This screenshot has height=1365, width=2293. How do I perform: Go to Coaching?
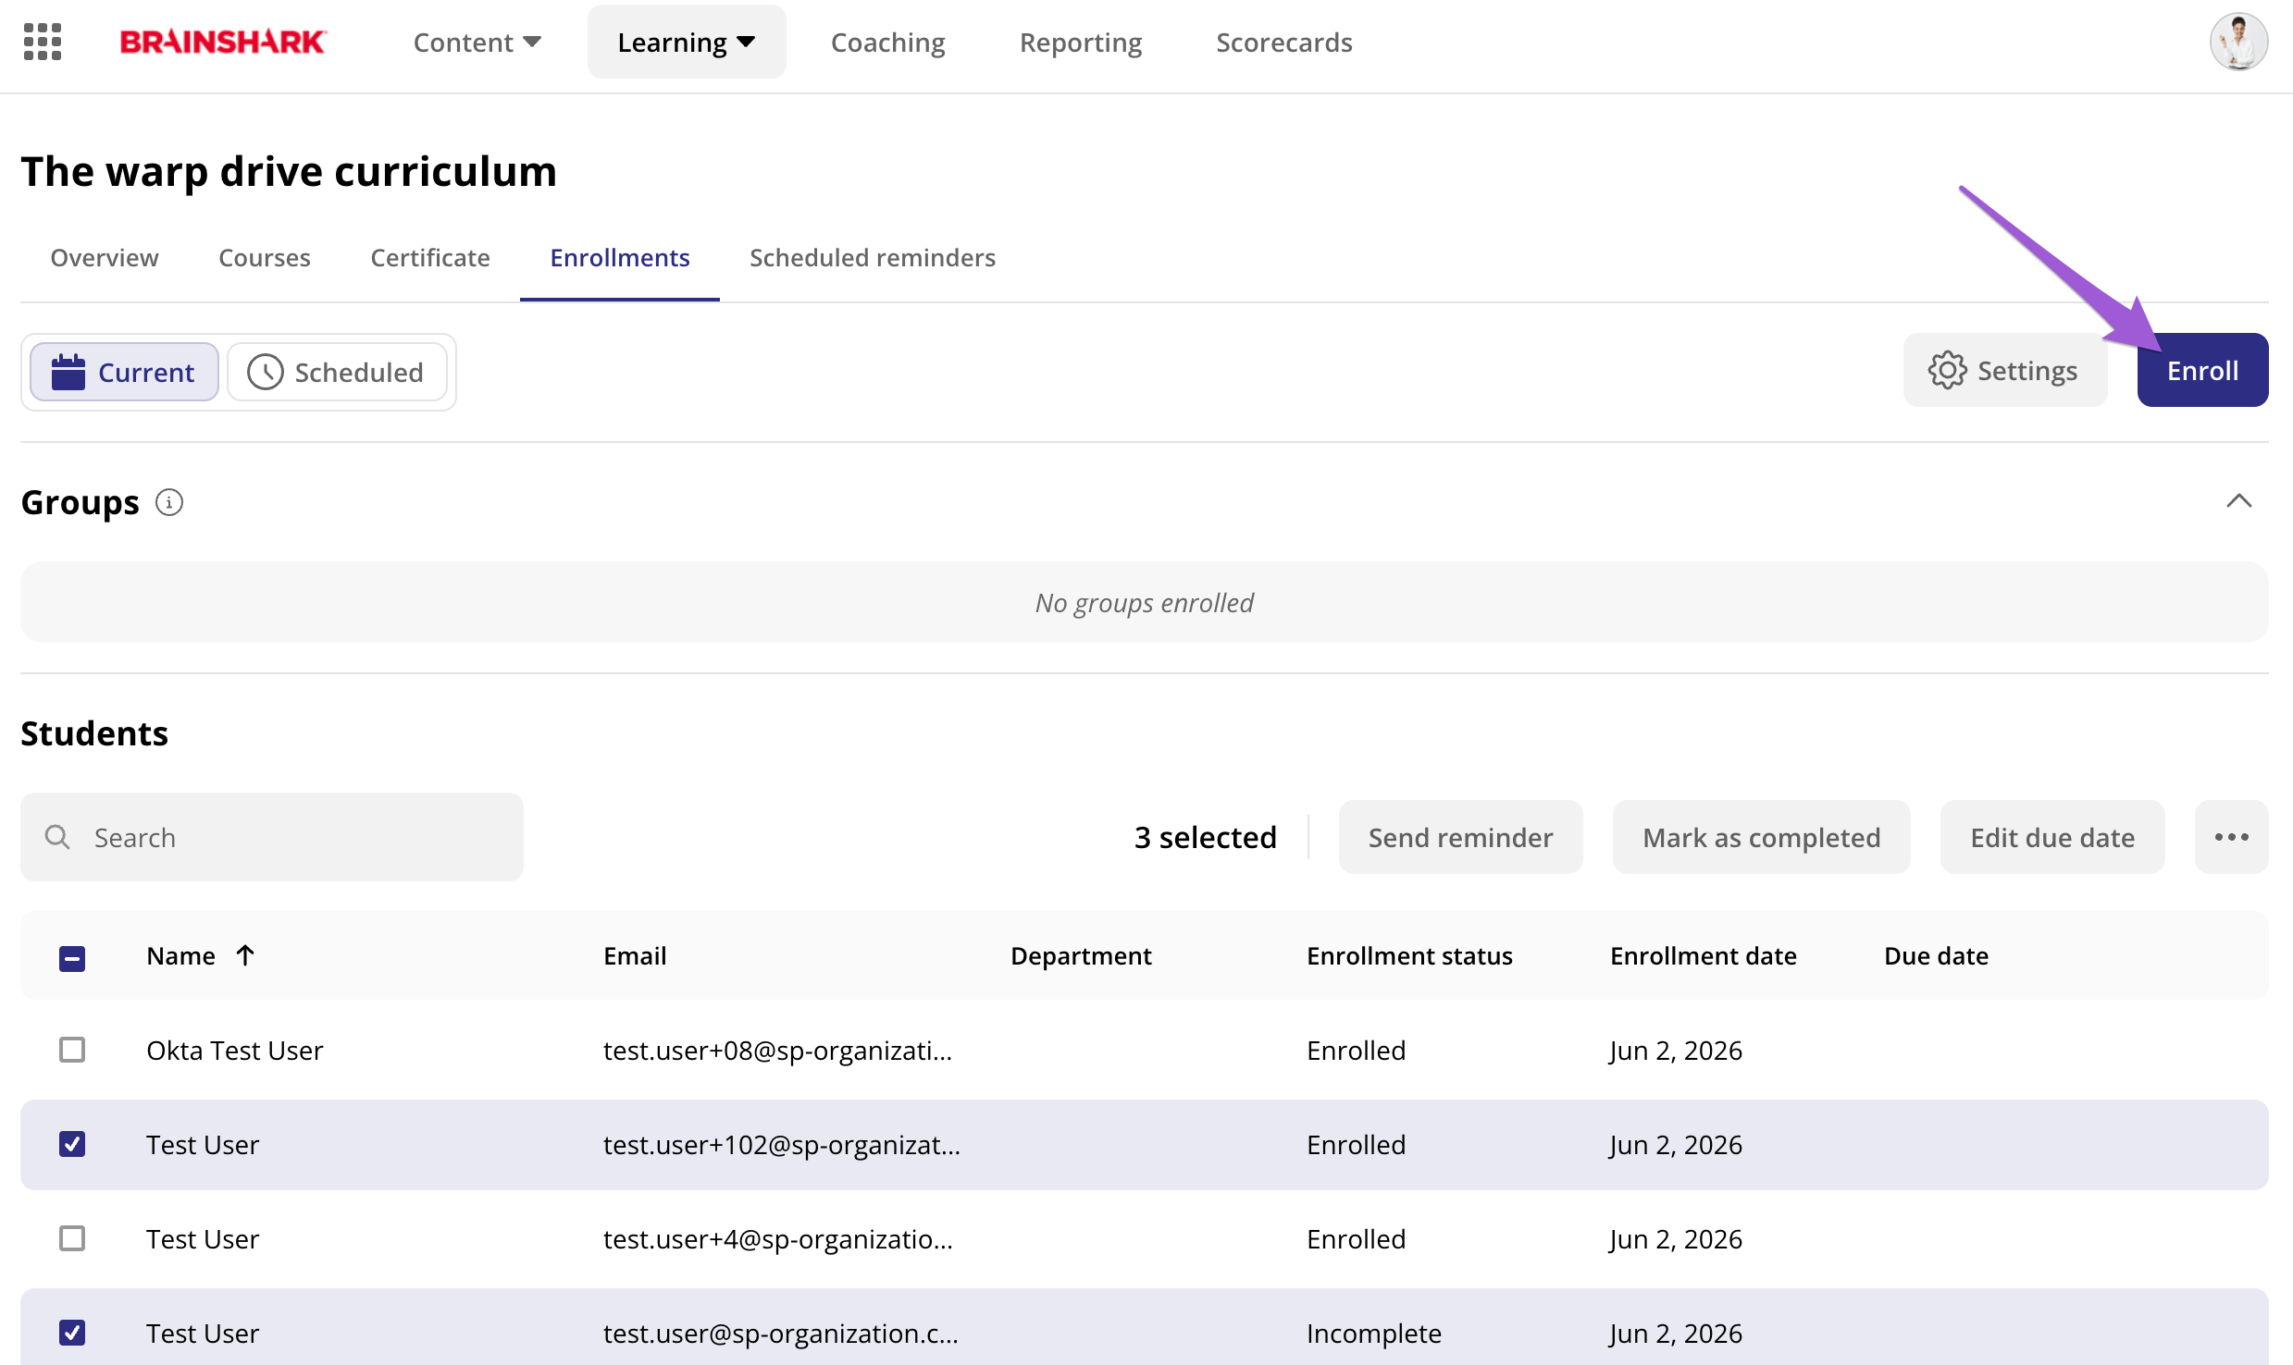pyautogui.click(x=887, y=42)
